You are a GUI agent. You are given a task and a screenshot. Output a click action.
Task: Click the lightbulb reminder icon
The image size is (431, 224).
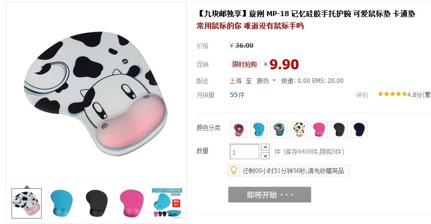point(234,170)
